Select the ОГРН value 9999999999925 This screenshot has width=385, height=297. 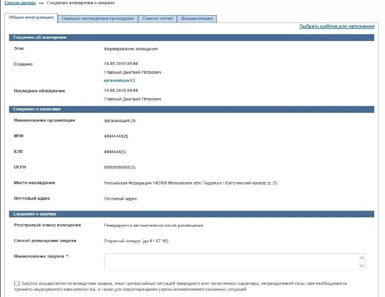120,168
